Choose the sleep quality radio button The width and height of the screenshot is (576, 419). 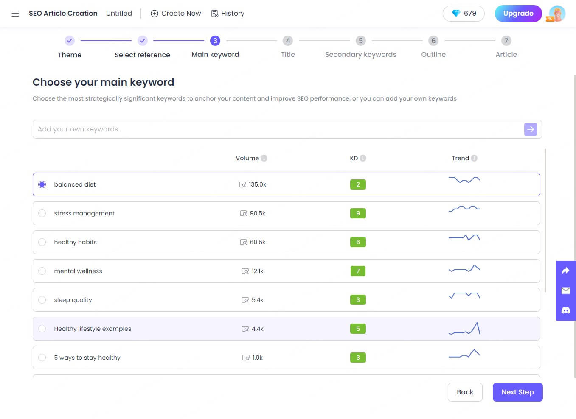[42, 300]
